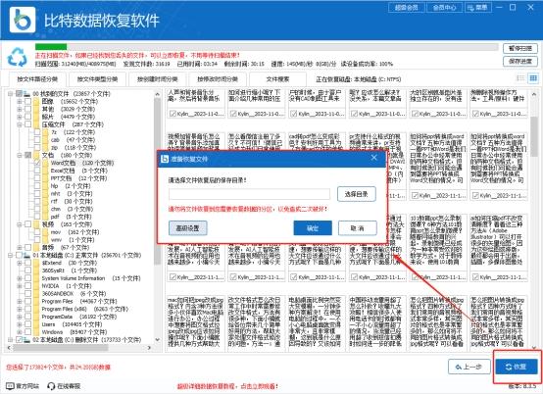
Task: Expand the $Extend tree node
Action: tap(20, 263)
